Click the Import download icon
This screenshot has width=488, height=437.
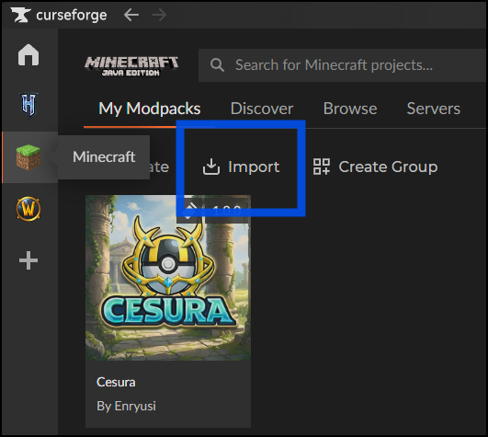(211, 167)
